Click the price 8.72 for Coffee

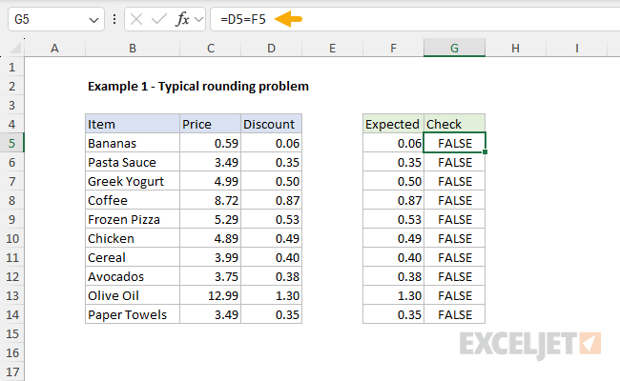pos(211,200)
